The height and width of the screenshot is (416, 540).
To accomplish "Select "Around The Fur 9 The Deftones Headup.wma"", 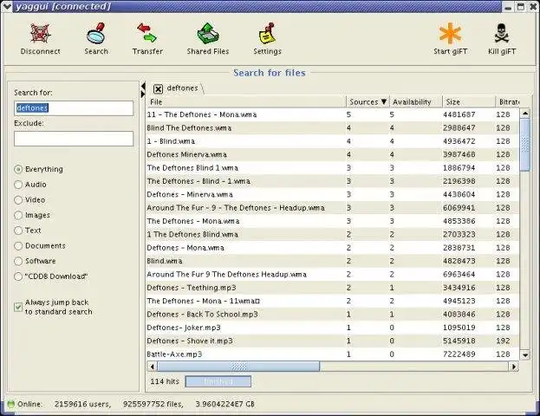I will 333,275.
